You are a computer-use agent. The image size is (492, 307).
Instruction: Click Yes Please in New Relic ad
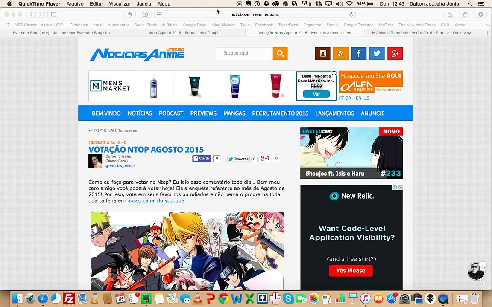pyautogui.click(x=351, y=271)
